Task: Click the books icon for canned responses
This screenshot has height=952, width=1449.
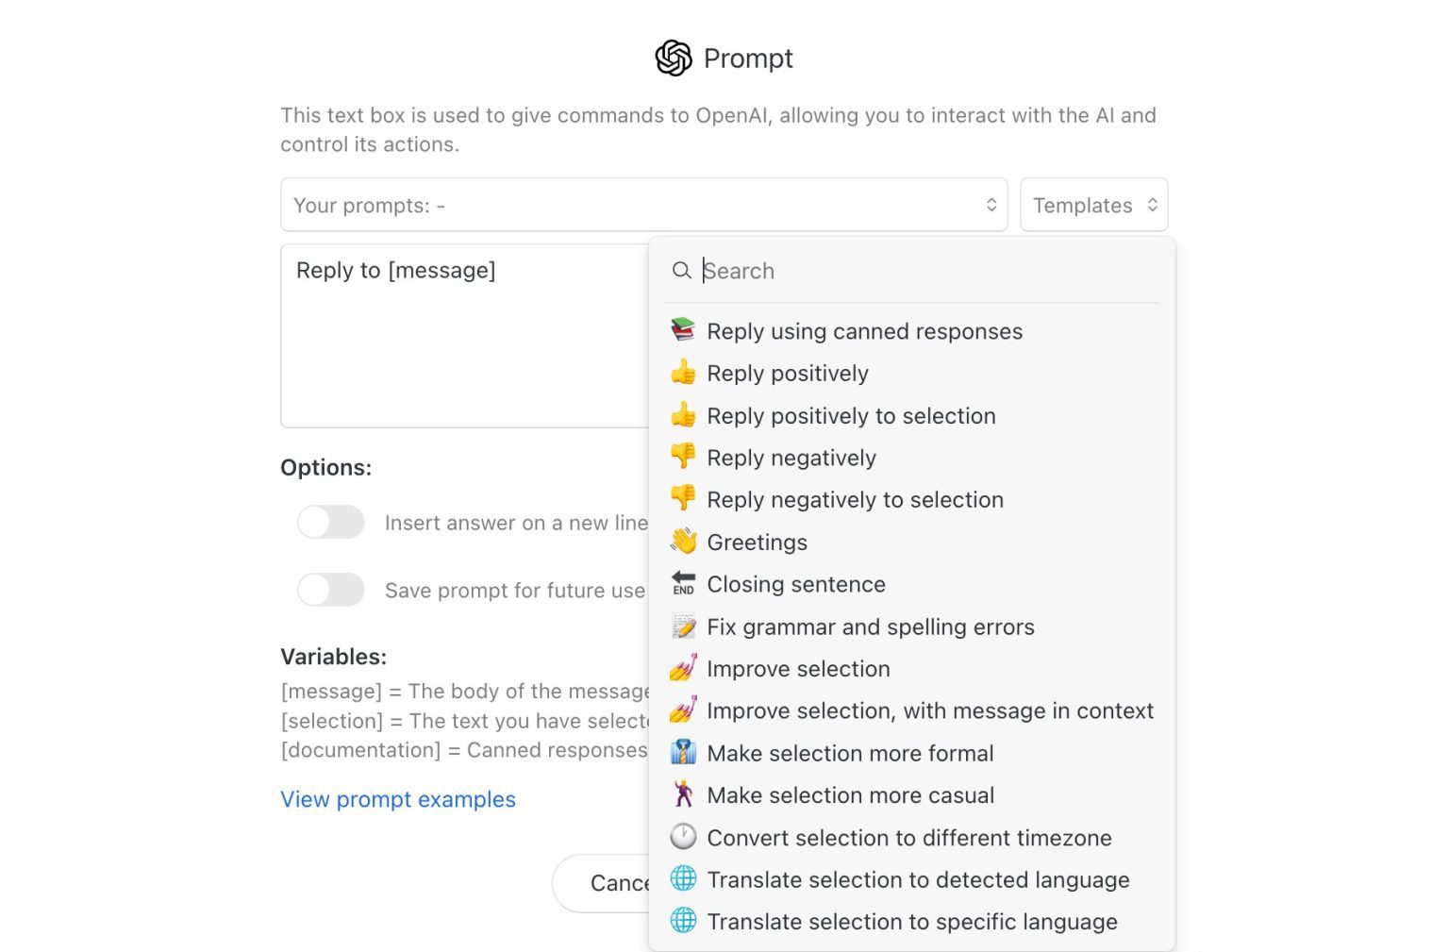Action: (684, 330)
